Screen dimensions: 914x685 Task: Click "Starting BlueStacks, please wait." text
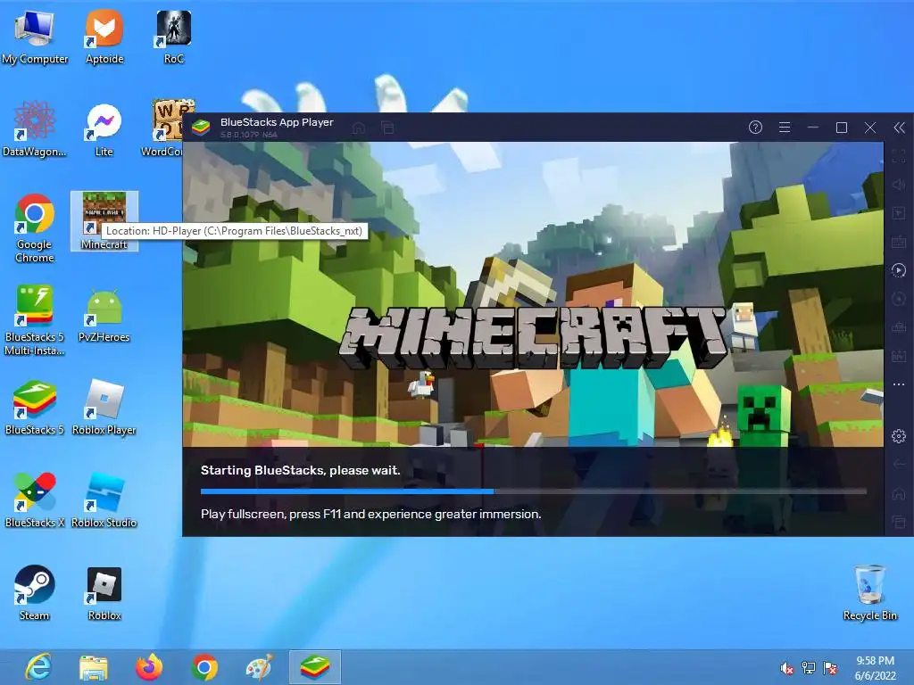pos(300,470)
